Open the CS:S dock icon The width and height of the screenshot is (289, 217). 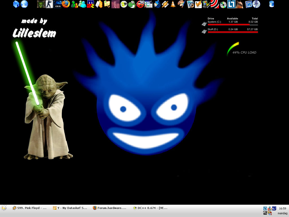57,4
